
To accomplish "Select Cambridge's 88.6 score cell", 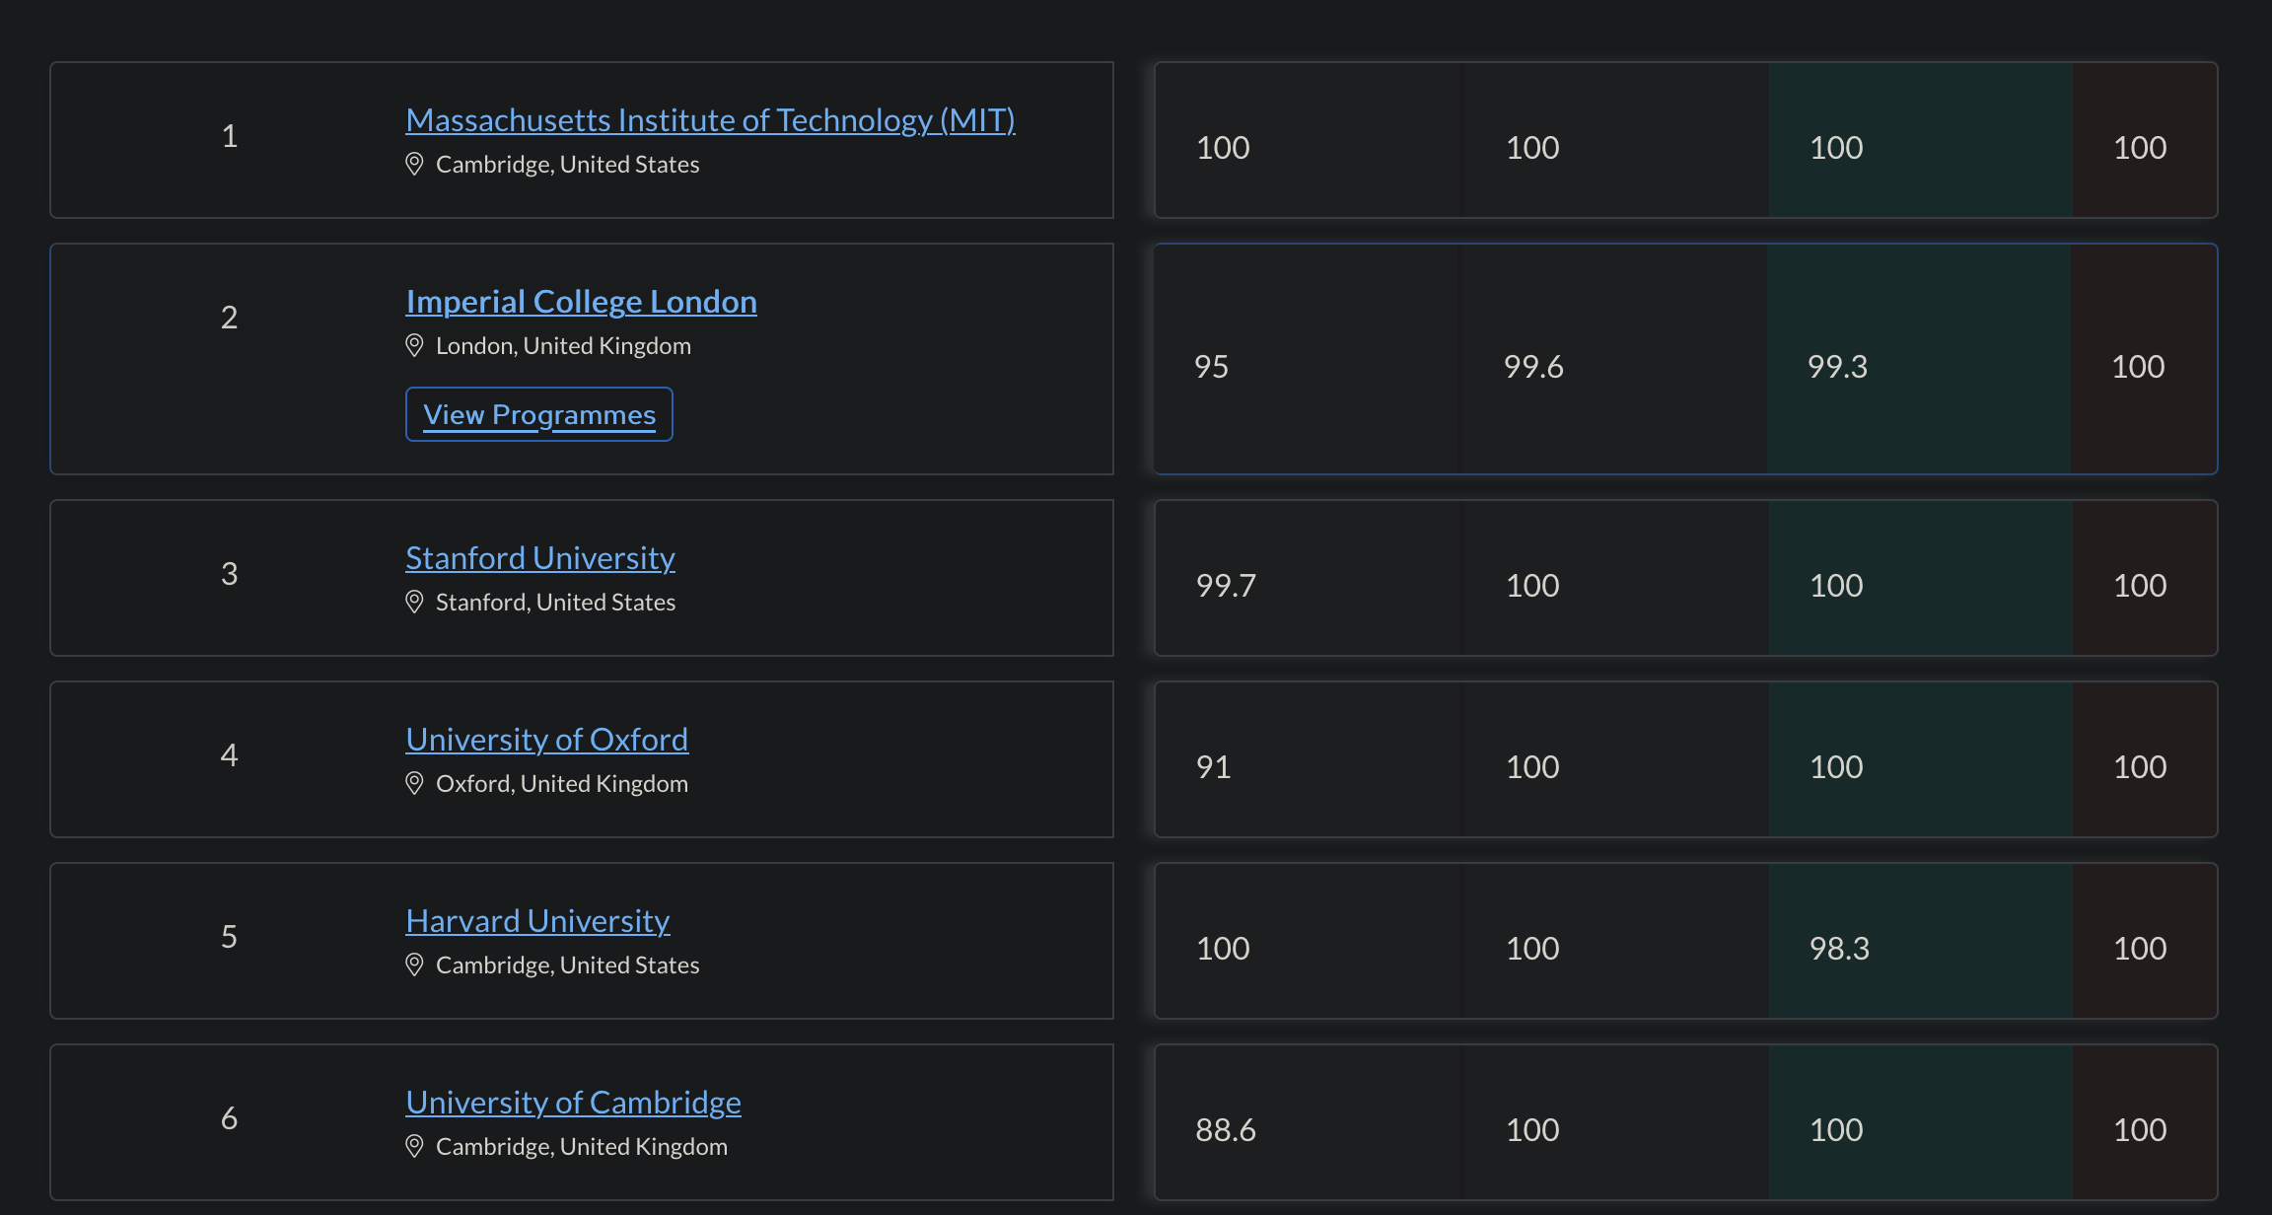I will coord(1226,1130).
